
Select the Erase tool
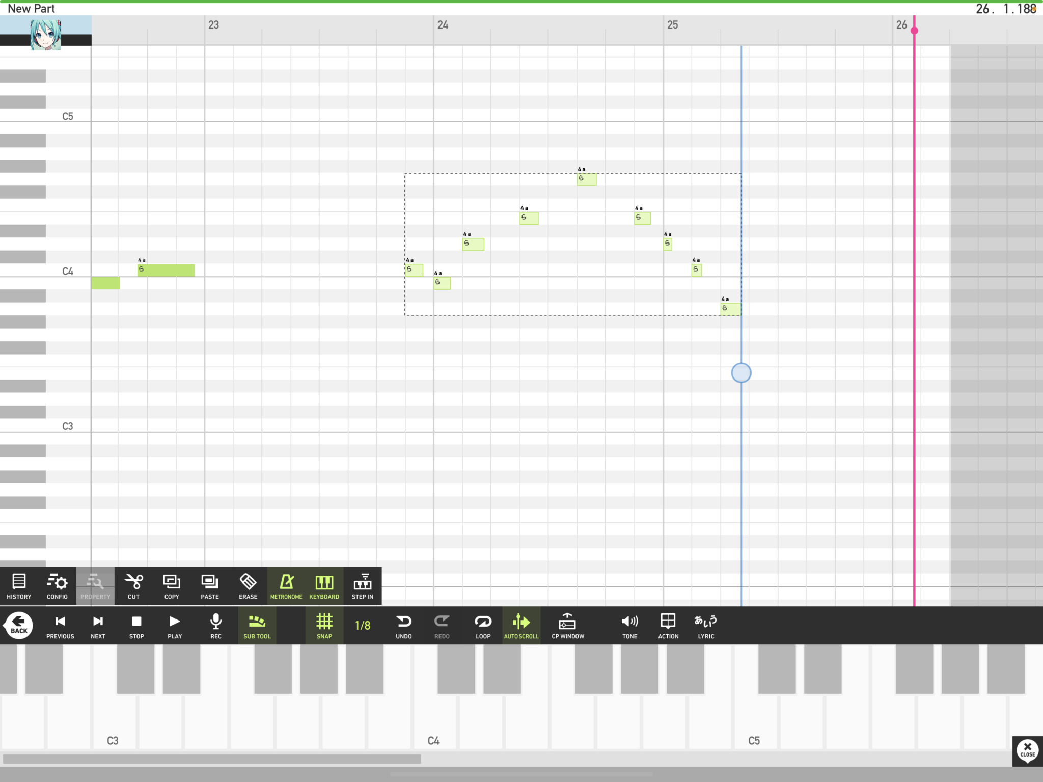coord(248,585)
